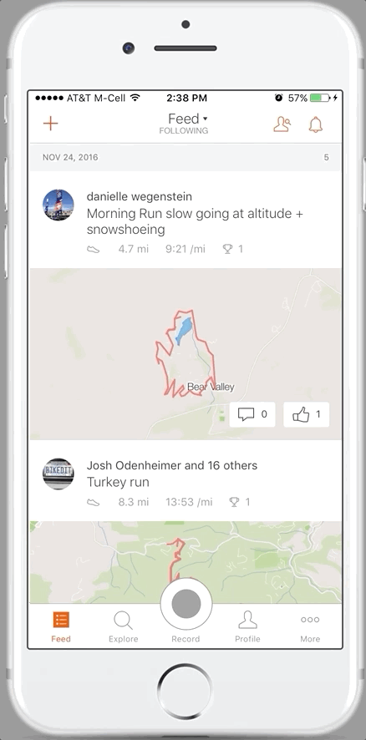Tap the Bear Valley route map
Image resolution: width=366 pixels, height=740 pixels.
186,354
